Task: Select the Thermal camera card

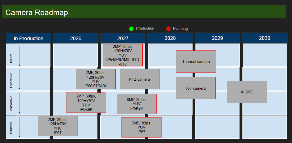Action: tap(196, 61)
